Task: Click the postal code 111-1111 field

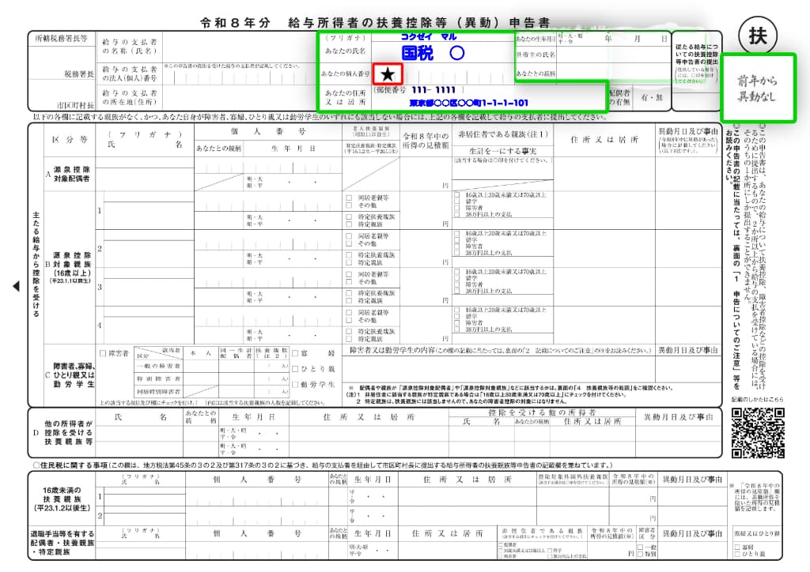Action: [x=433, y=90]
